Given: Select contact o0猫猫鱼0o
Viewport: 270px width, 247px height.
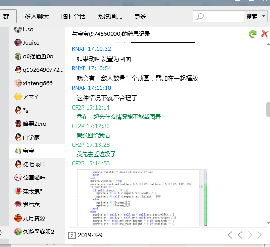Looking at the screenshot, I should pos(37,56).
